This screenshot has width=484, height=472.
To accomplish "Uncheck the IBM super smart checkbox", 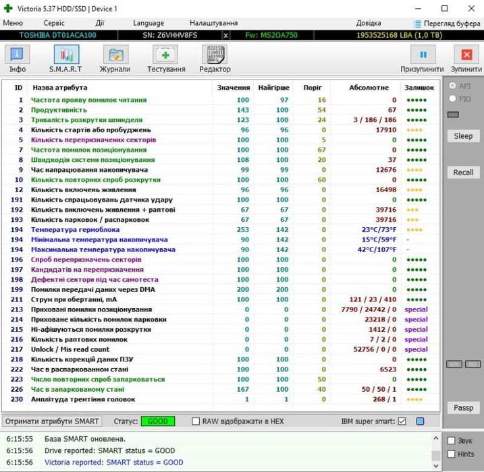I will 402,421.
